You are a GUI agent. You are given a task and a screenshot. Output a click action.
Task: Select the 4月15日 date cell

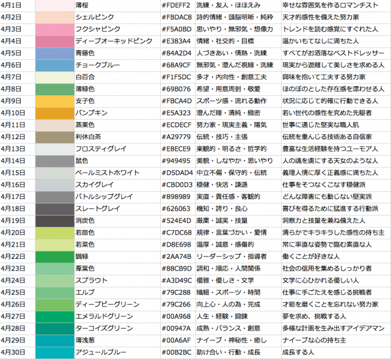pyautogui.click(x=18, y=173)
